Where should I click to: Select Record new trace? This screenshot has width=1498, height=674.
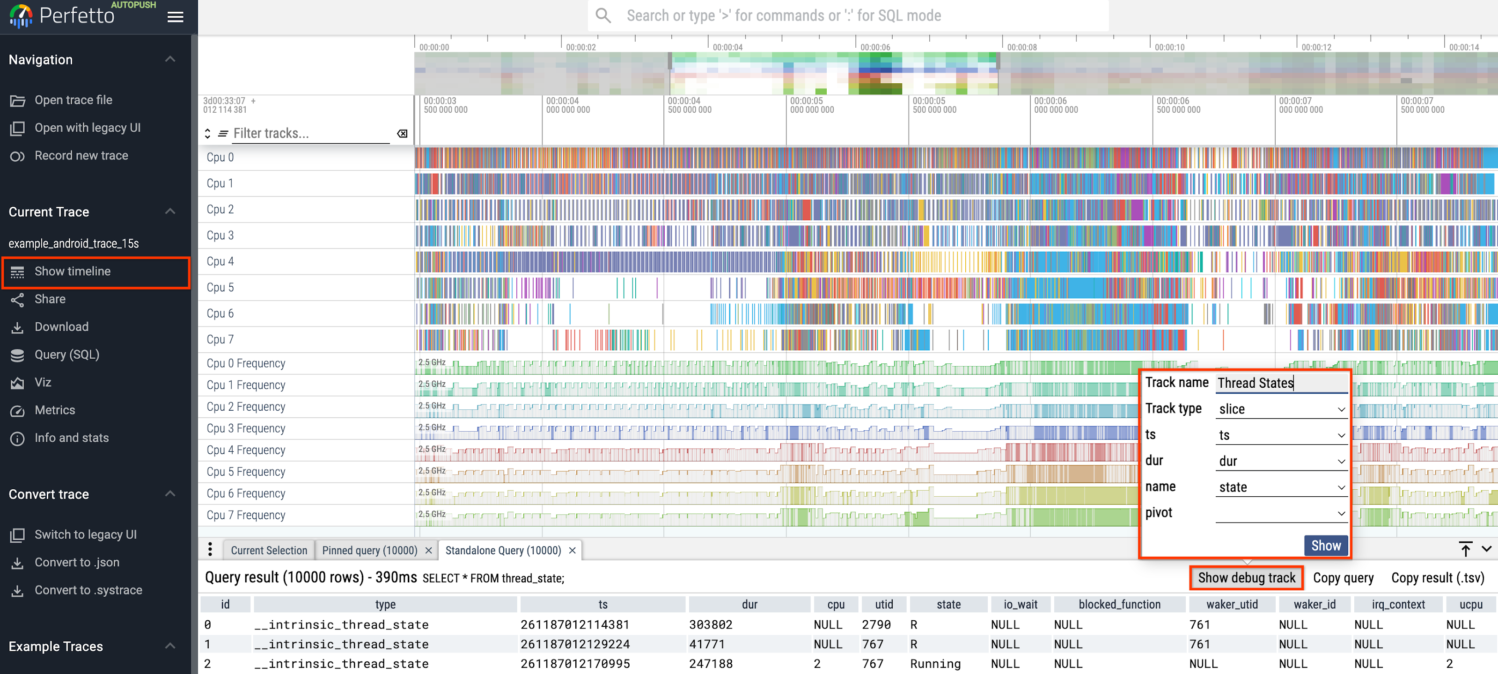pos(81,155)
